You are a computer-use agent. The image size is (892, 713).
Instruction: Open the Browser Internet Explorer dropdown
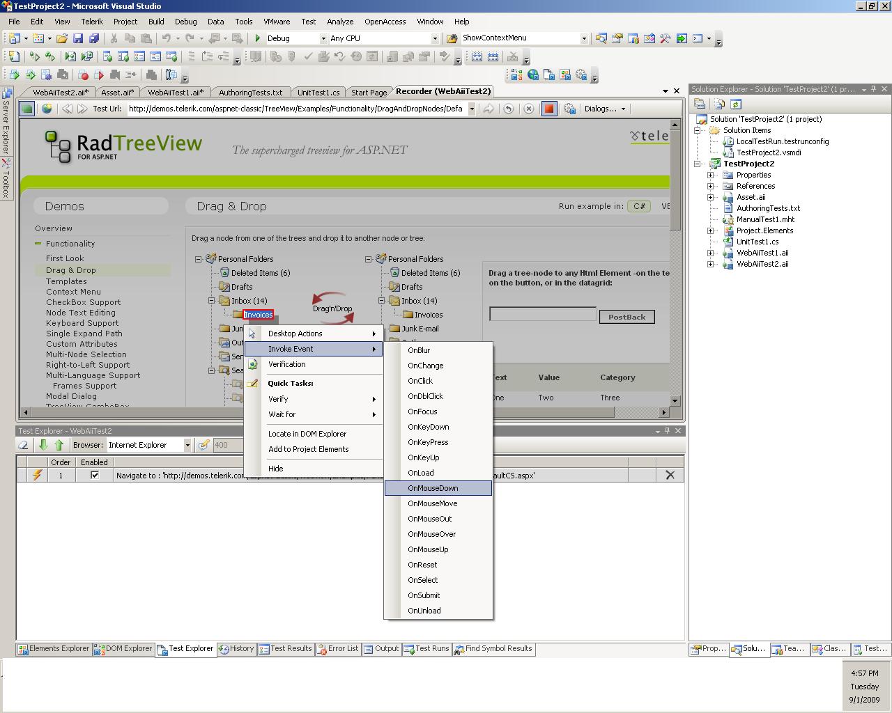187,445
